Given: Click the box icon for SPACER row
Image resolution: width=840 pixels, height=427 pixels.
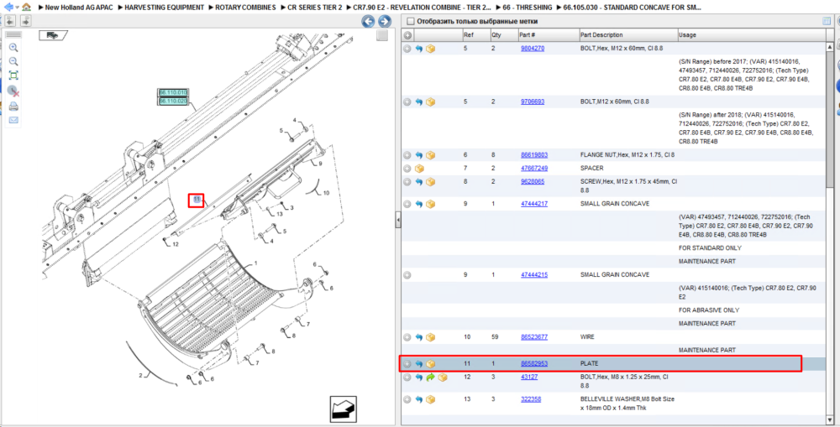Looking at the screenshot, I should tap(419, 169).
